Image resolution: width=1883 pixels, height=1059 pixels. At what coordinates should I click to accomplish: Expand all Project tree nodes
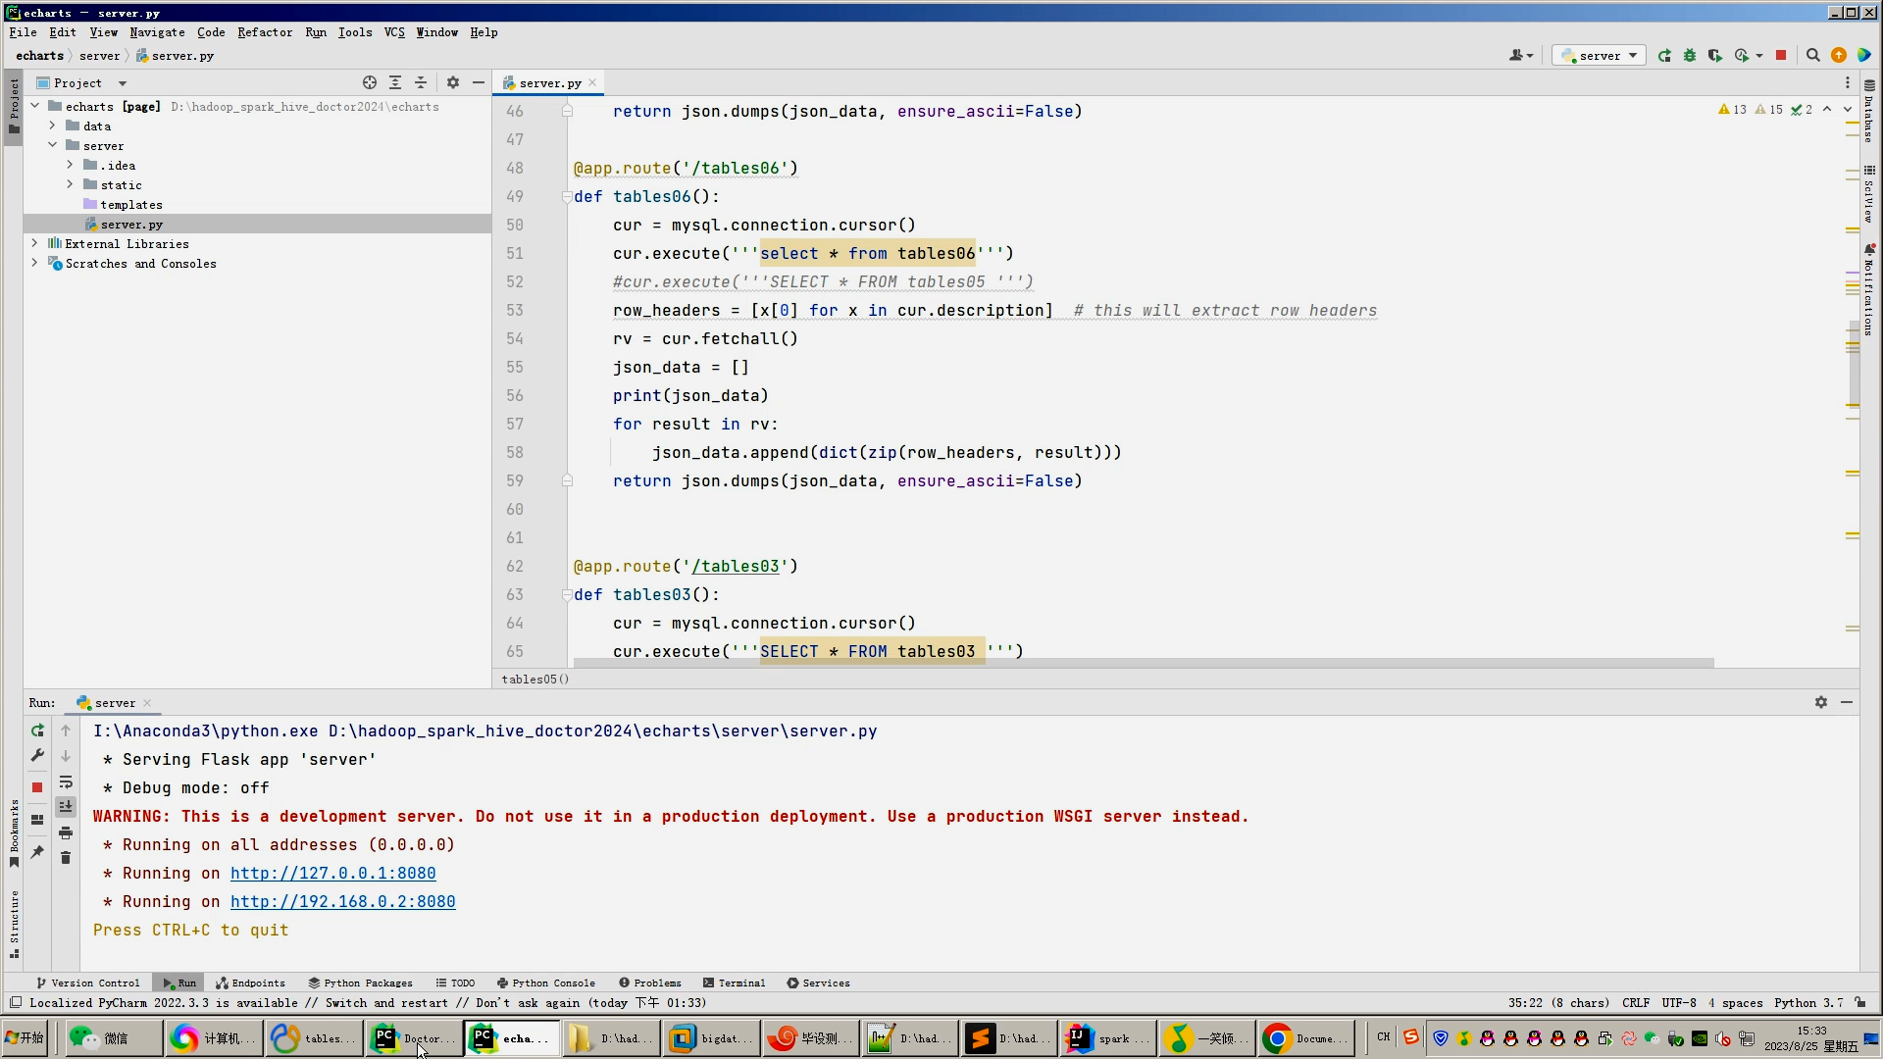tap(395, 83)
